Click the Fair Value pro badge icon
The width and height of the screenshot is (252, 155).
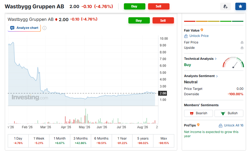click(202, 30)
